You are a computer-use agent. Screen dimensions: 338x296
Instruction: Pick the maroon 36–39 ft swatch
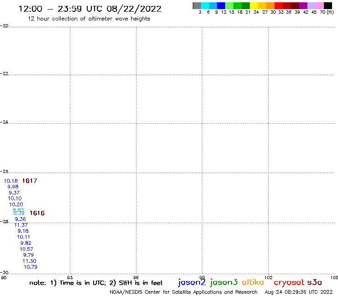pos(295,5)
